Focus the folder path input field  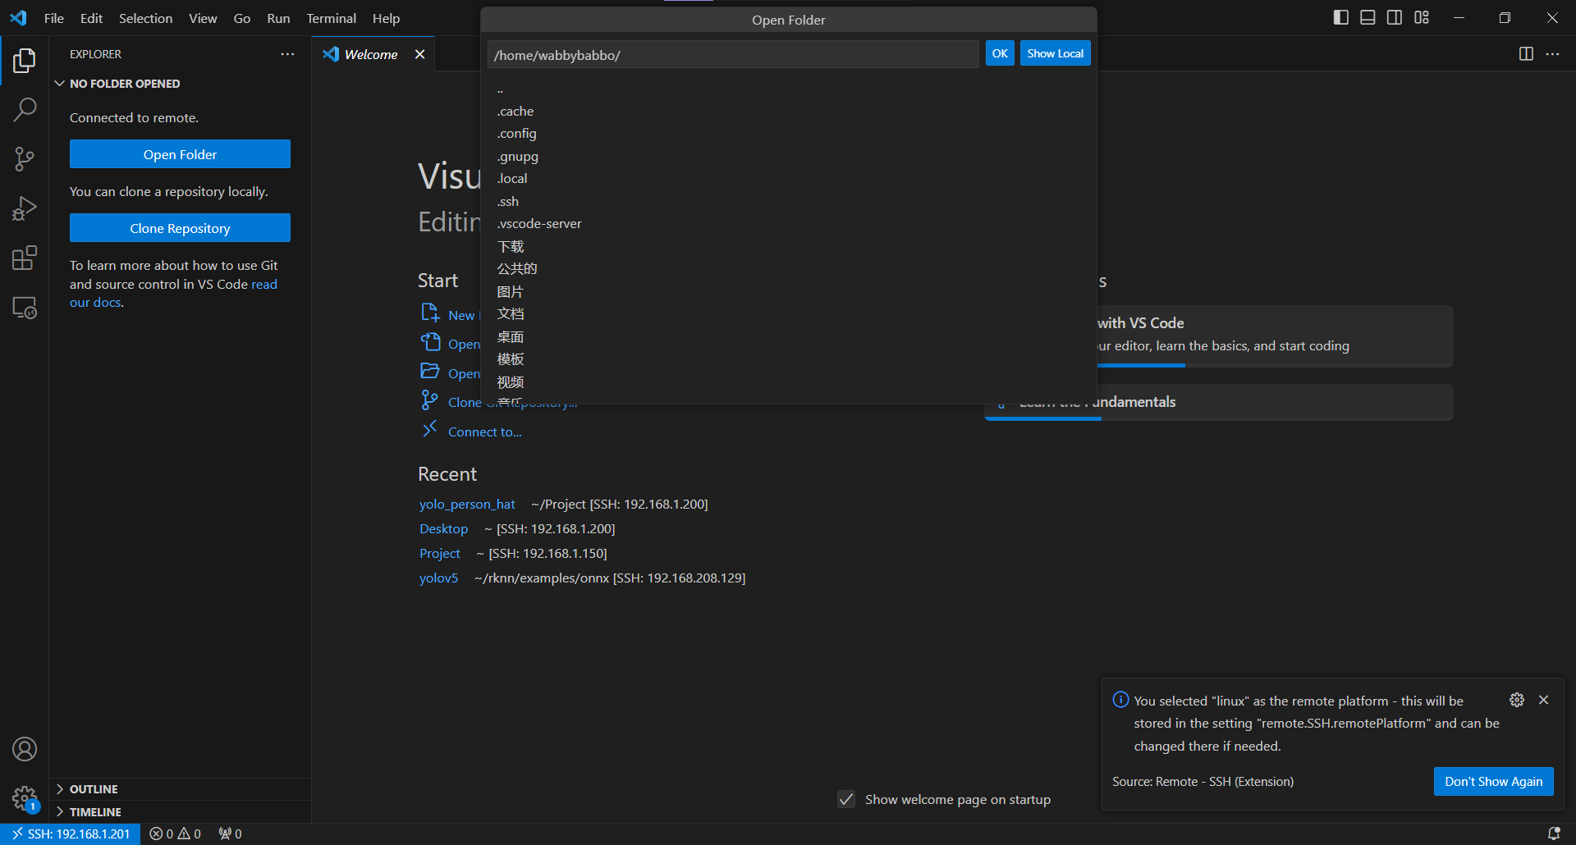733,54
